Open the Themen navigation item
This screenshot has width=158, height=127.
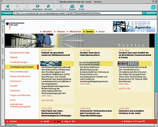(59, 32)
